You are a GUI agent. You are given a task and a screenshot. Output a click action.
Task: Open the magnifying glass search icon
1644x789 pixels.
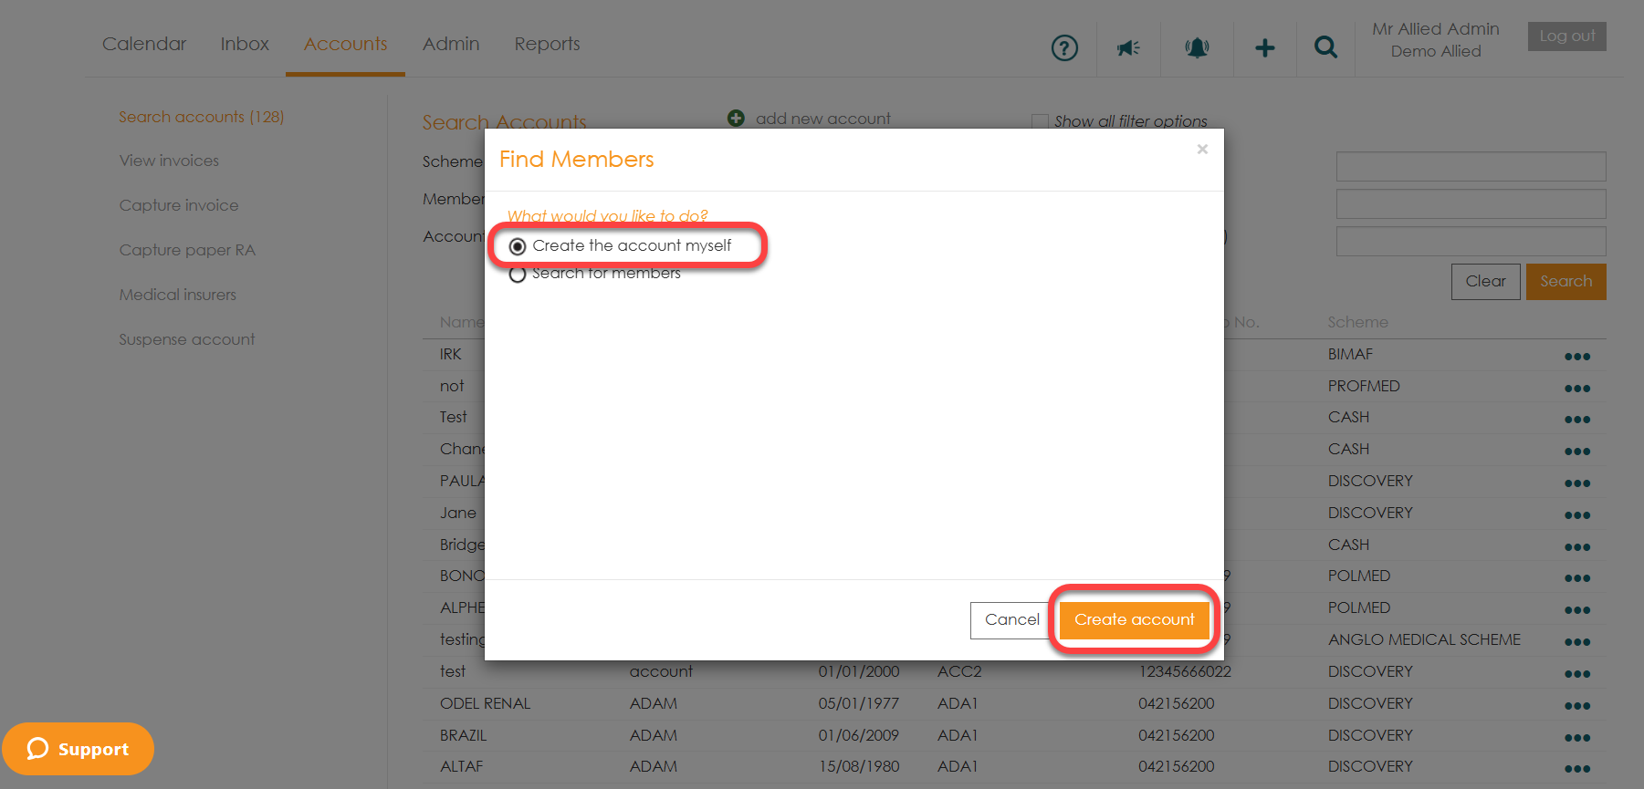[1325, 47]
